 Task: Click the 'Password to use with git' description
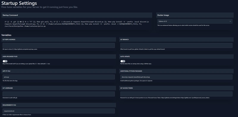pyautogui.click(x=165, y=98)
